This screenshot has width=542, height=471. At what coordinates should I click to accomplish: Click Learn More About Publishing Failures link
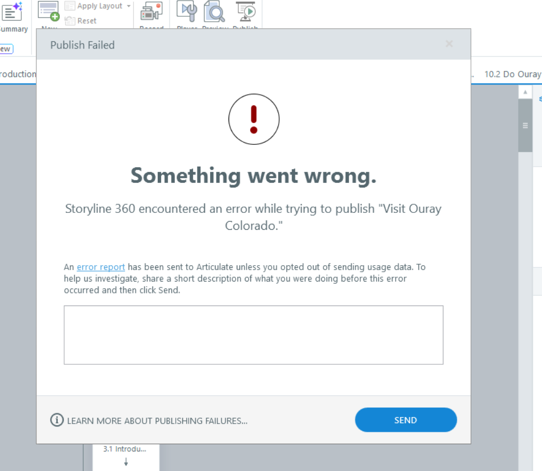coord(157,421)
